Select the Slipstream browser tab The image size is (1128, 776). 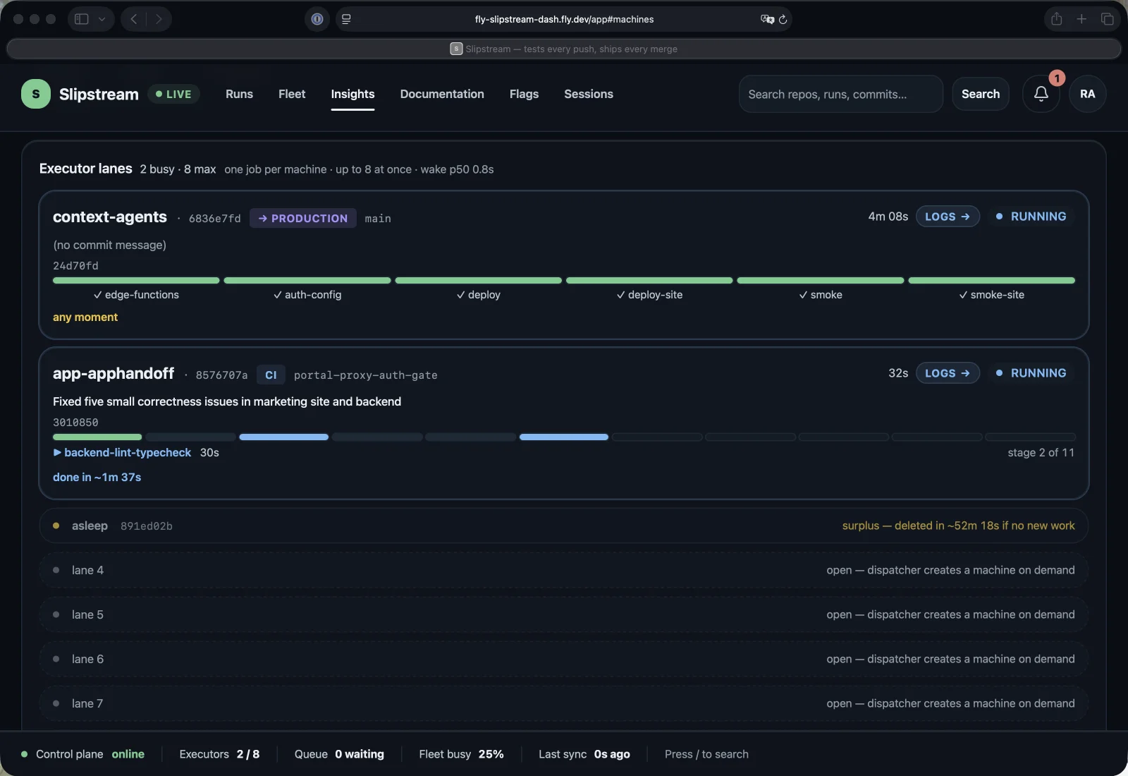564,49
